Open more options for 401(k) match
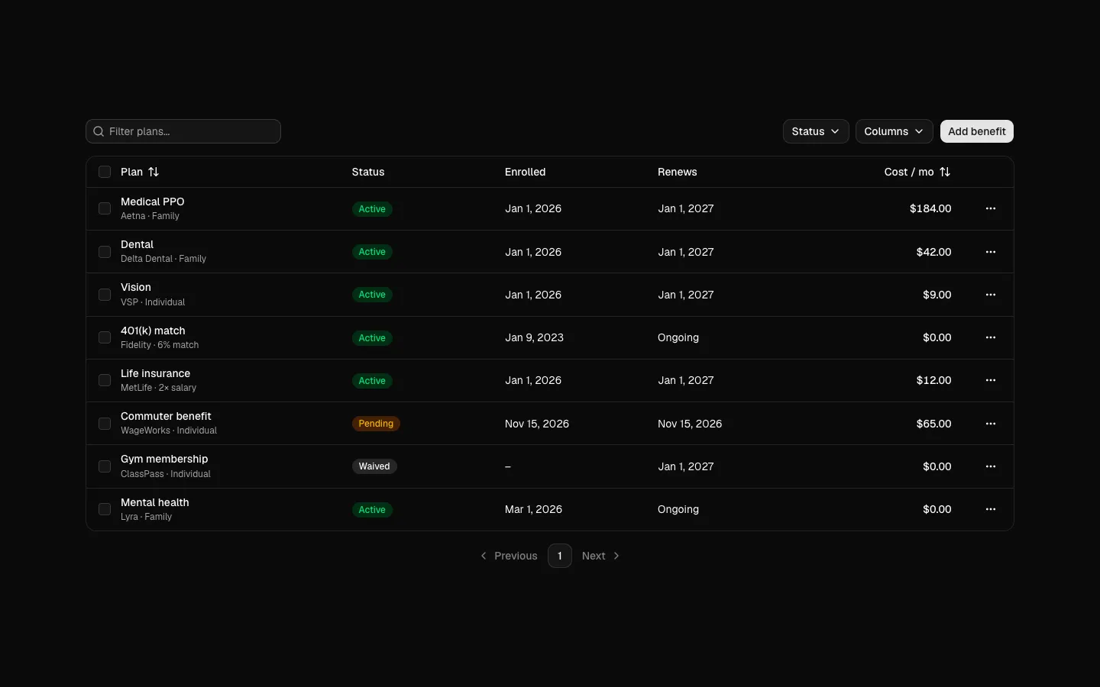Image resolution: width=1100 pixels, height=687 pixels. (x=991, y=337)
